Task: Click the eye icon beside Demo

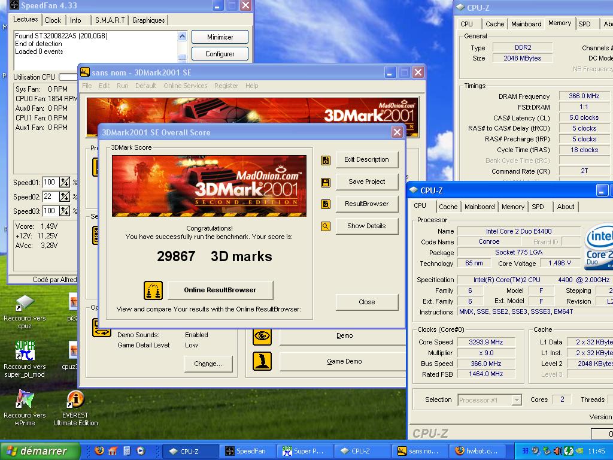Action: click(x=262, y=336)
